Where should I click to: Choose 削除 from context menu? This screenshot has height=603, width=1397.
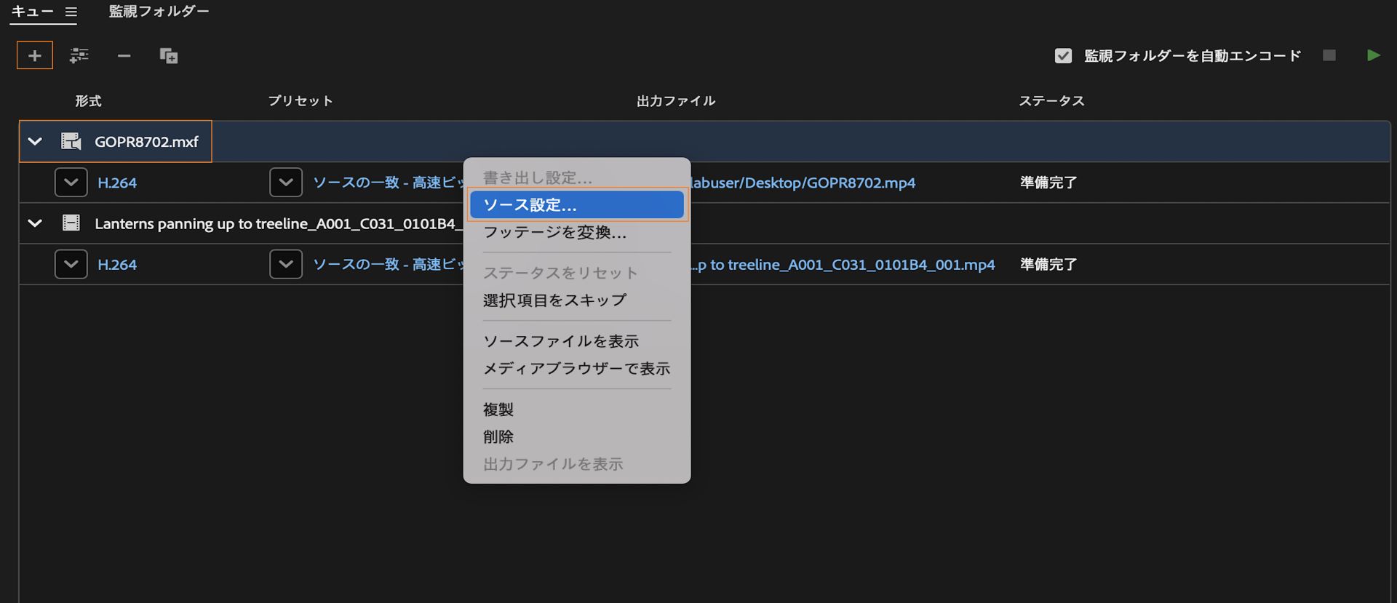pos(498,436)
